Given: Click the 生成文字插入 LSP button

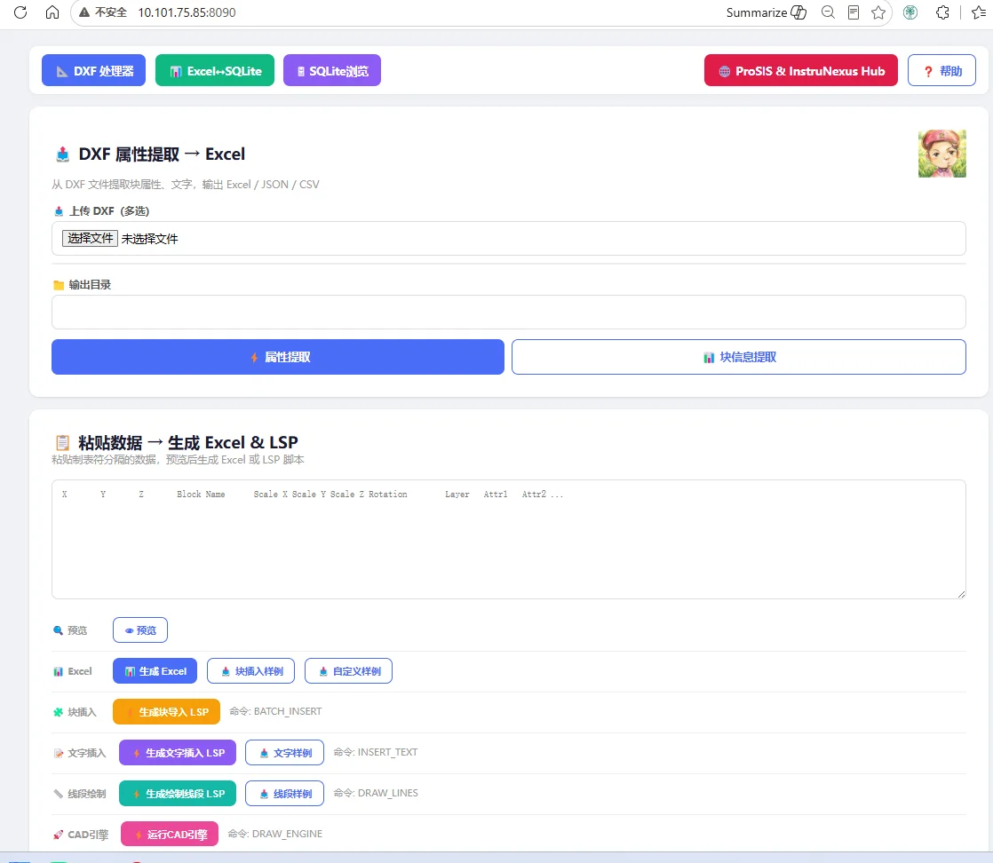Looking at the screenshot, I should [178, 753].
